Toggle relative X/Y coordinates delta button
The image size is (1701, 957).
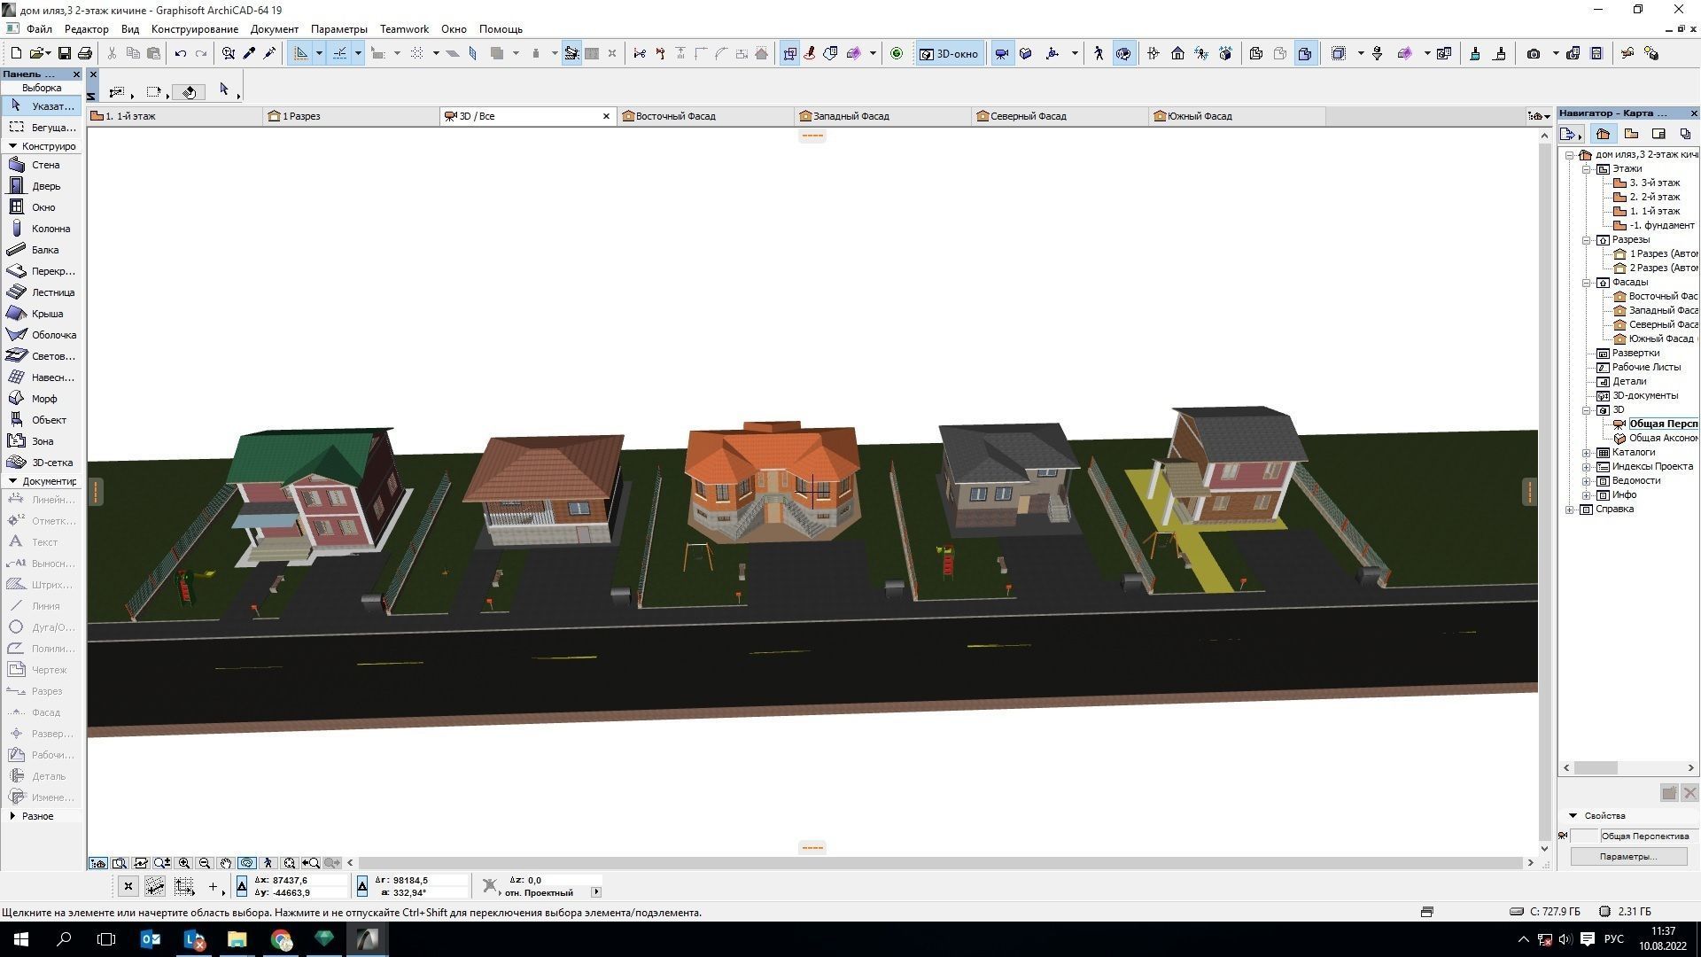coord(242,886)
